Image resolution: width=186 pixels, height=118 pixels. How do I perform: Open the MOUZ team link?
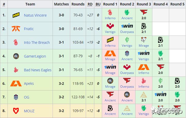coord(29,111)
